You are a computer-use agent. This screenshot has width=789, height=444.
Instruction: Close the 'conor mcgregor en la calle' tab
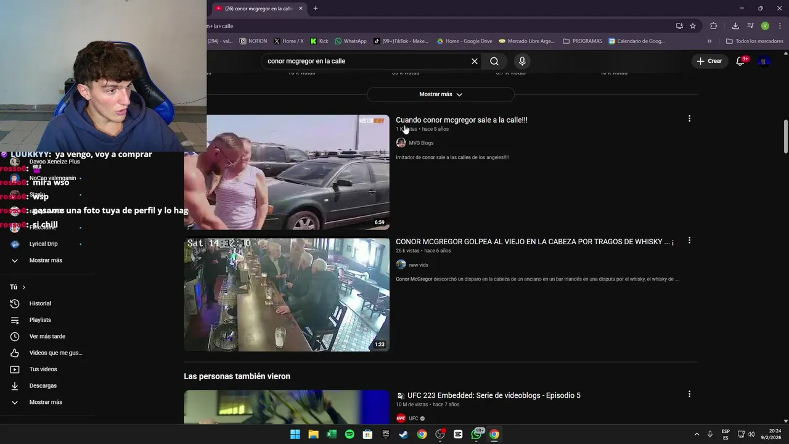click(301, 8)
